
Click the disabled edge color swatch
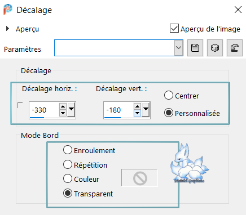[x=139, y=178]
